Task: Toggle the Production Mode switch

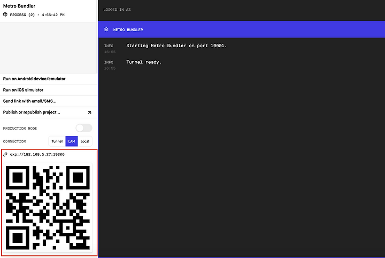Action: point(84,128)
